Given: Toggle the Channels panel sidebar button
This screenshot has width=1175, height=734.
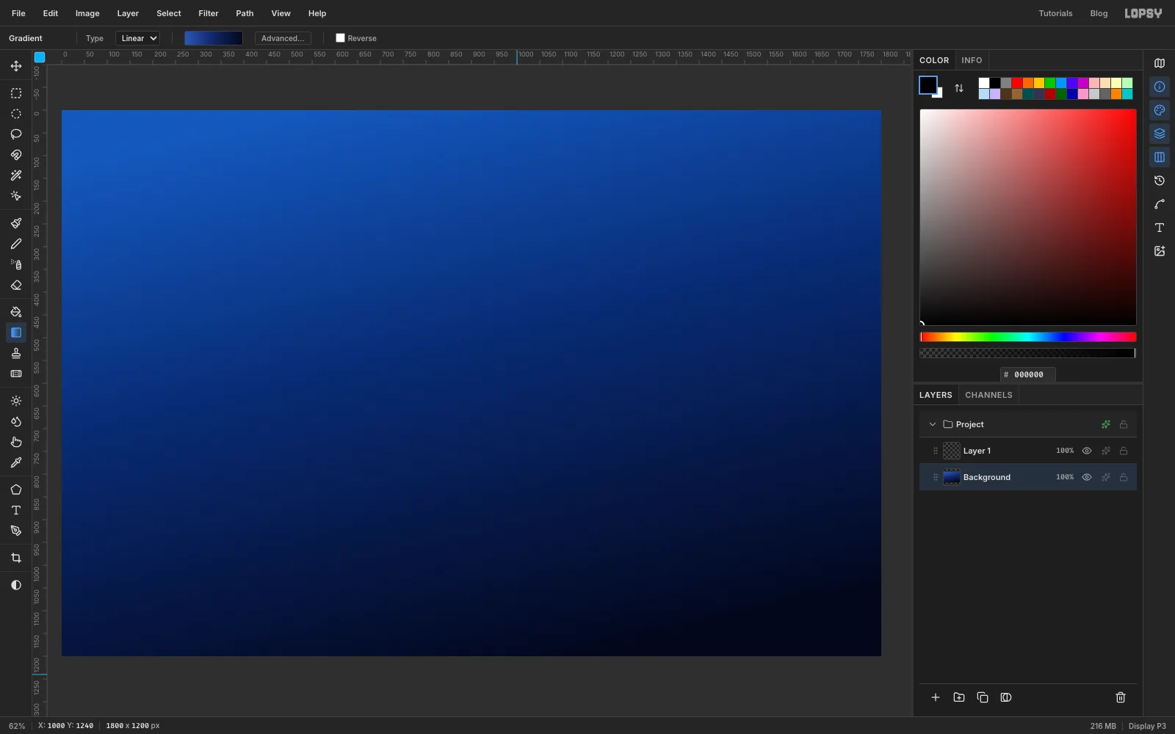Looking at the screenshot, I should [1160, 157].
